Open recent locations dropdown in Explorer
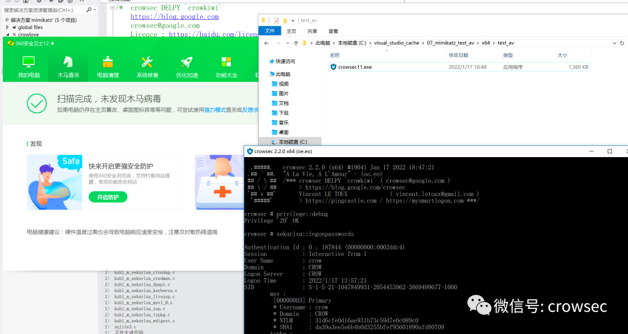 tap(288, 43)
